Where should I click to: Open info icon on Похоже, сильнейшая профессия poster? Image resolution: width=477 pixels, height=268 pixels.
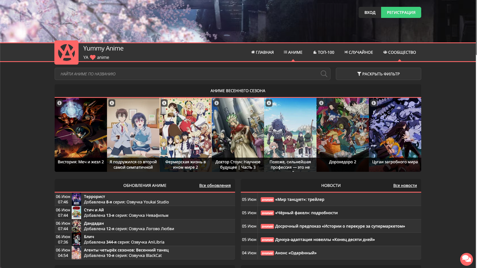[269, 103]
